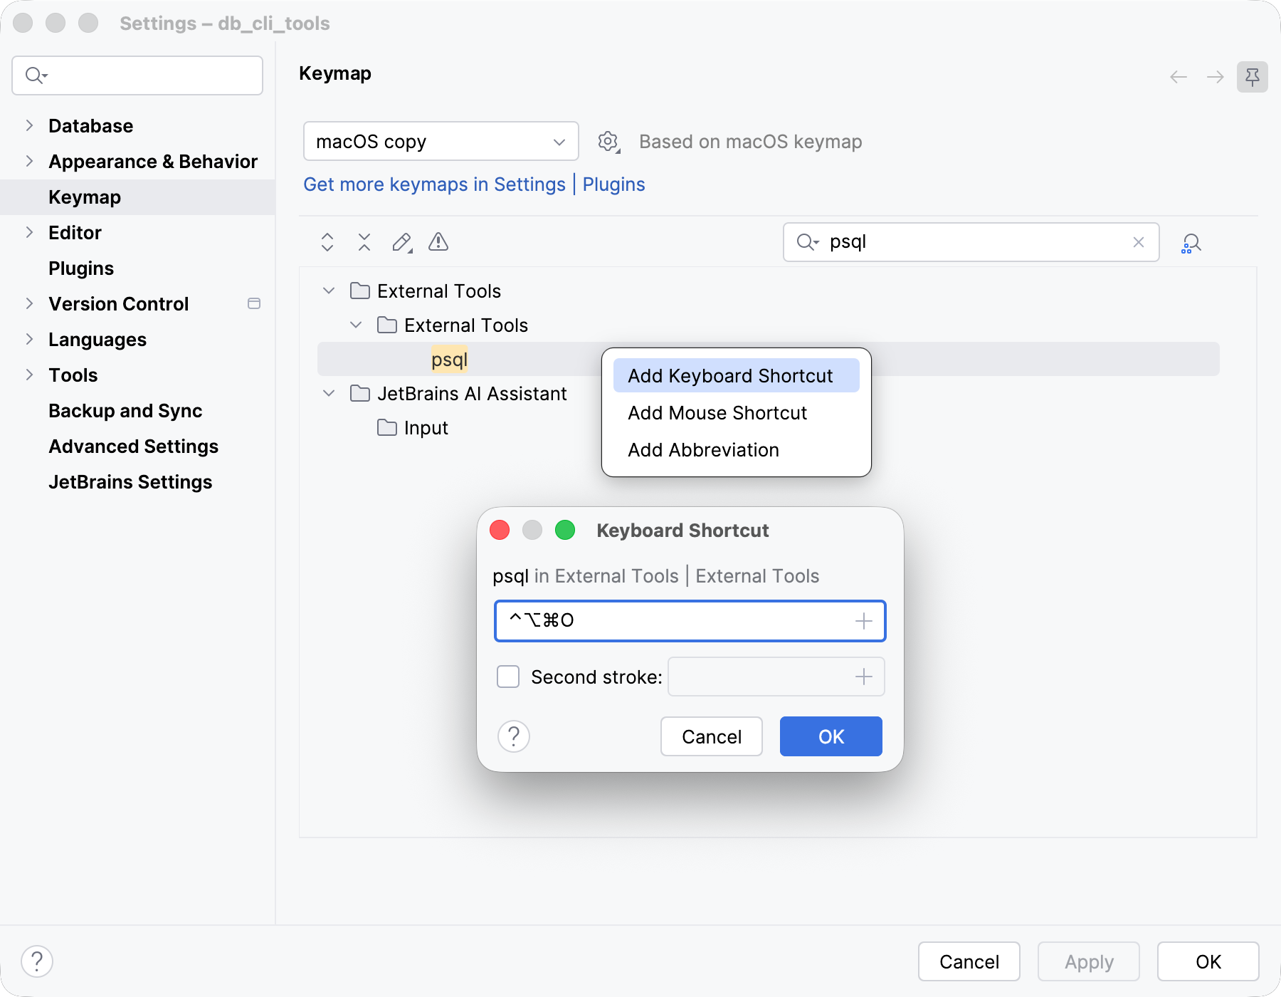Clear the psql search with the X icon

point(1139,242)
